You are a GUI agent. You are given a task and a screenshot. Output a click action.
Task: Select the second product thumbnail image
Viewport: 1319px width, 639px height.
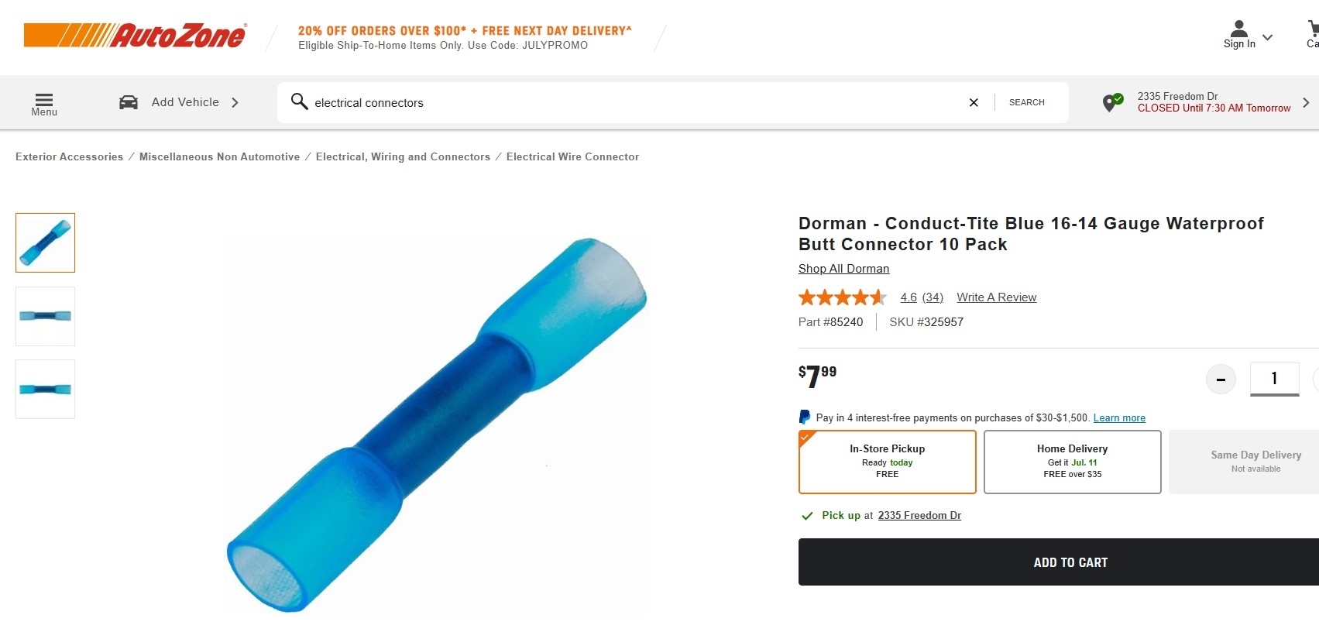(45, 316)
